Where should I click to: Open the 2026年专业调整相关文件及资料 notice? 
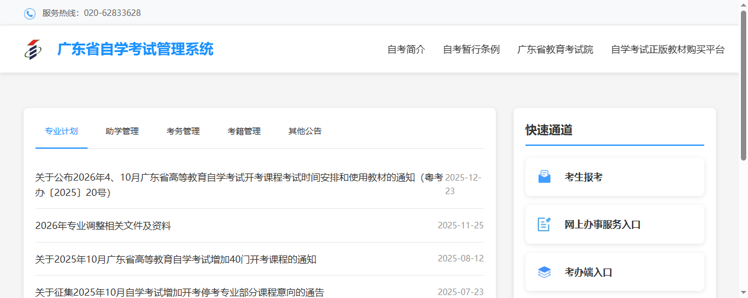click(103, 225)
